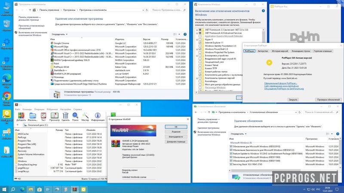Open Google Chrome desktop shortcut

6,99
